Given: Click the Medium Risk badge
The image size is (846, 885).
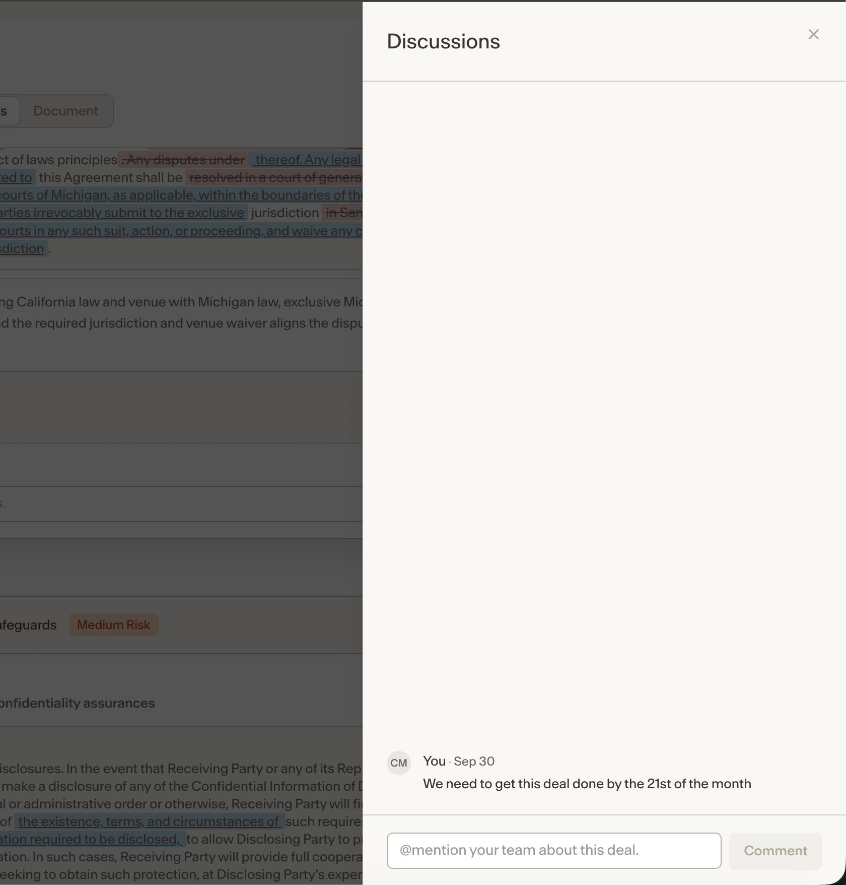Looking at the screenshot, I should point(113,625).
